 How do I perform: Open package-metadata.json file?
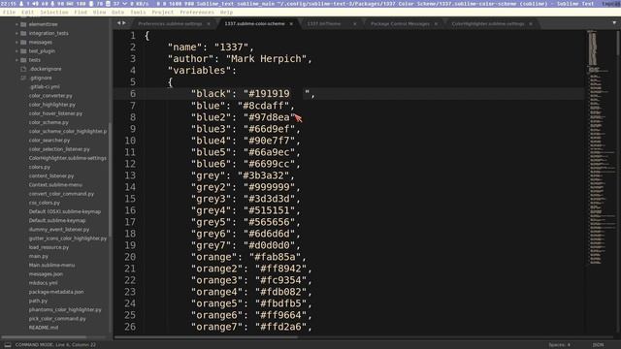pyautogui.click(x=56, y=292)
